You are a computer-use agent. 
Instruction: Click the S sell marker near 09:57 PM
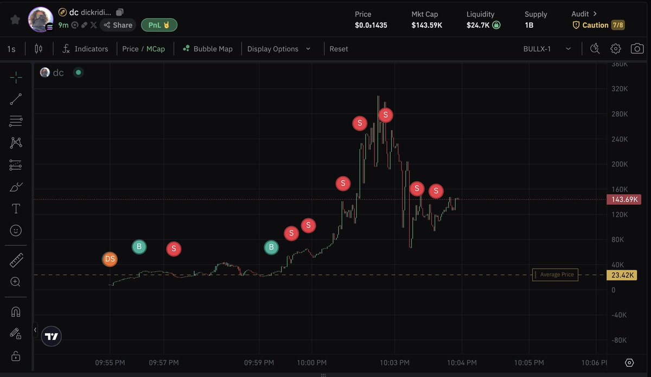[x=174, y=249]
